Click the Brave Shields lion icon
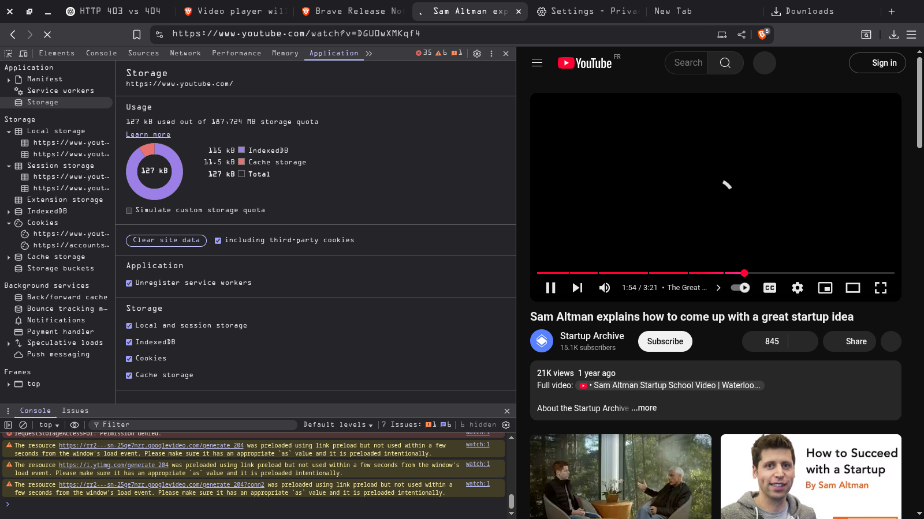924x519 pixels. tap(762, 35)
